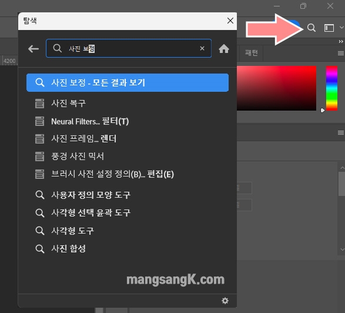Open the search magnifier icon in top bar
This screenshot has width=345, height=313.
click(x=311, y=28)
